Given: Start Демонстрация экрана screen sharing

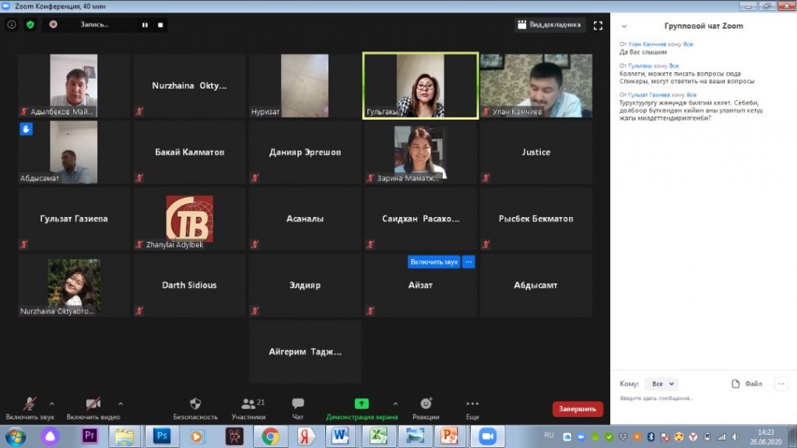Looking at the screenshot, I should (361, 408).
